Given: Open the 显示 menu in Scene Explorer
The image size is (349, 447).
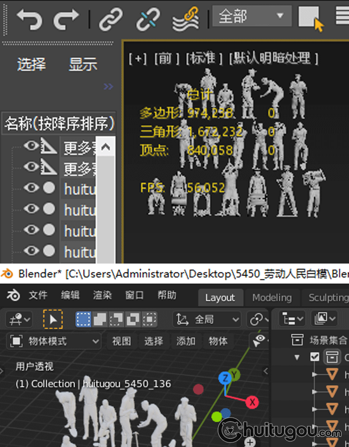Looking at the screenshot, I should click(x=83, y=64).
